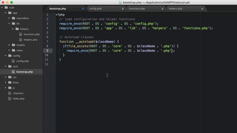This screenshot has width=237, height=133.
Task: Collapse the helpers folder arrow
Action: click(13, 29)
